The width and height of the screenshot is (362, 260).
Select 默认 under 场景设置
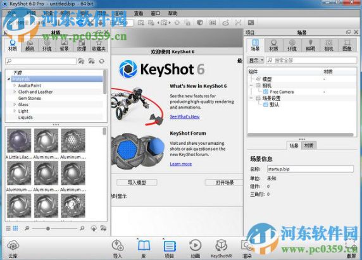[x=274, y=104]
